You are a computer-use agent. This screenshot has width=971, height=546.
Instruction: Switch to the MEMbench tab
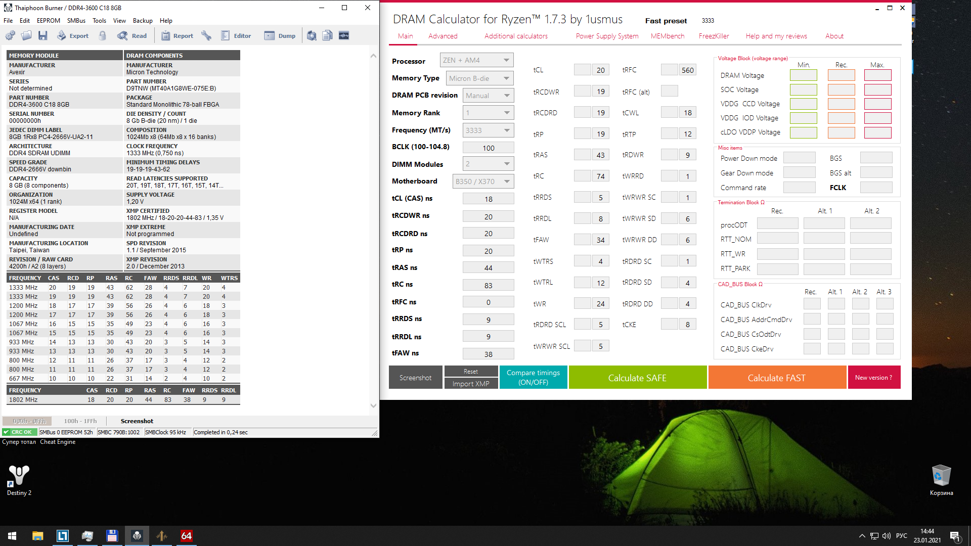click(668, 36)
